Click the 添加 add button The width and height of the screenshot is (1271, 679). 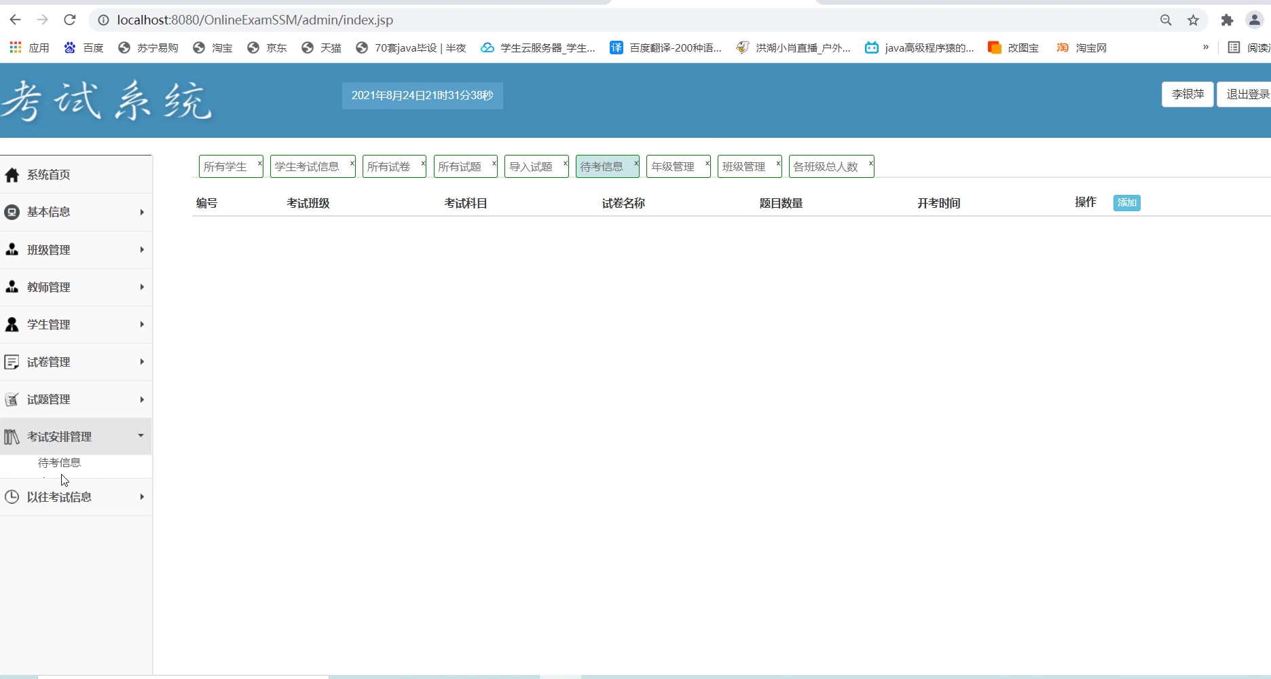click(x=1127, y=203)
